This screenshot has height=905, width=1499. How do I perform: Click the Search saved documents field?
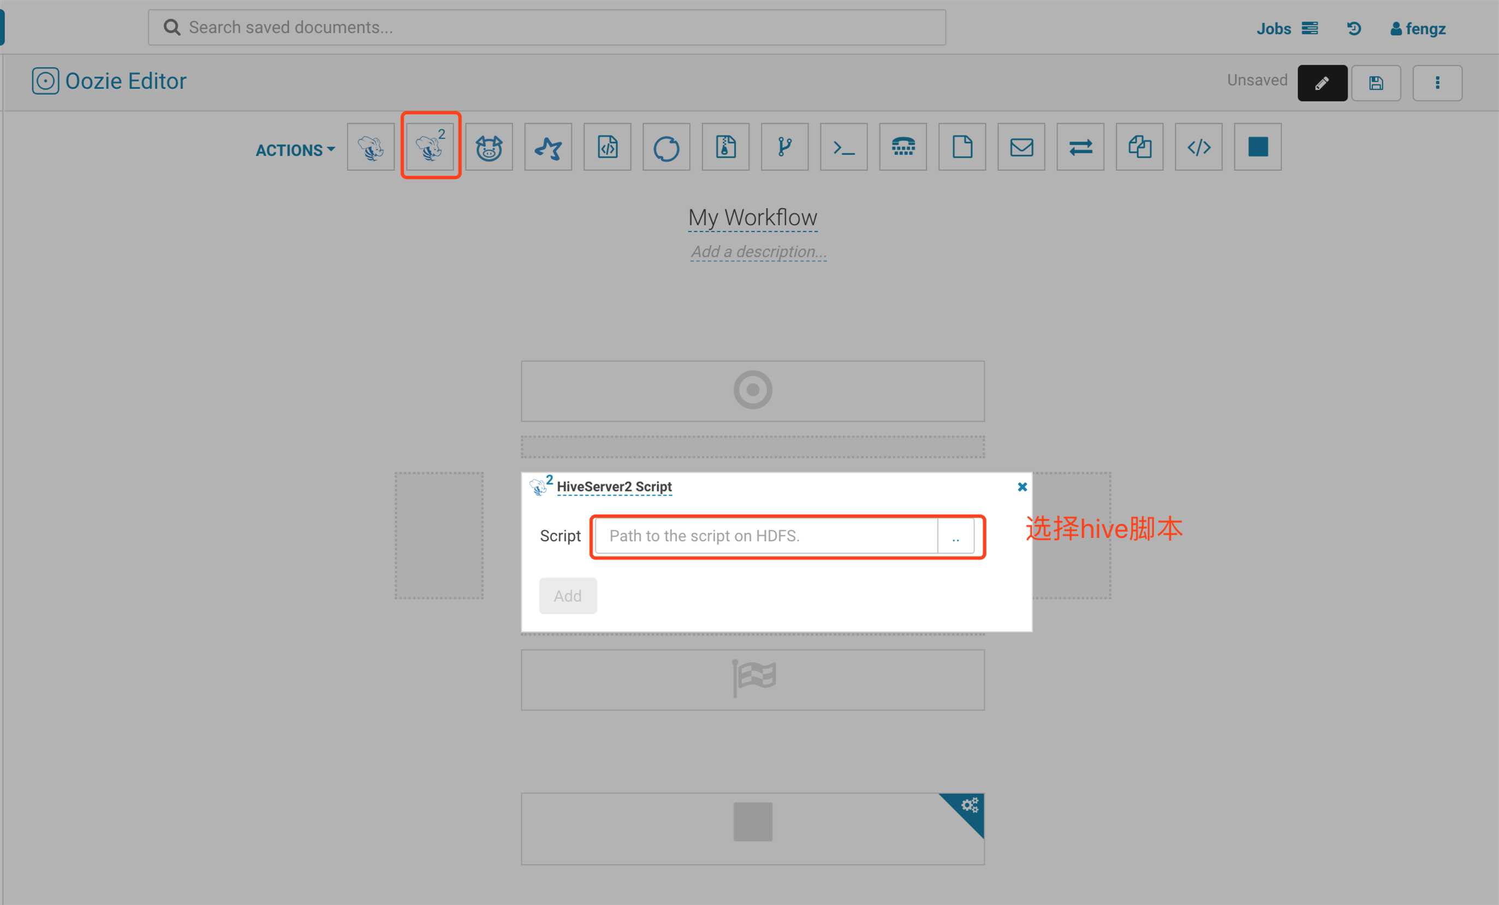(546, 27)
